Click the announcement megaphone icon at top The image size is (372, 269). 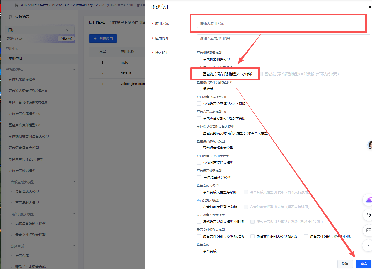coord(17,5)
